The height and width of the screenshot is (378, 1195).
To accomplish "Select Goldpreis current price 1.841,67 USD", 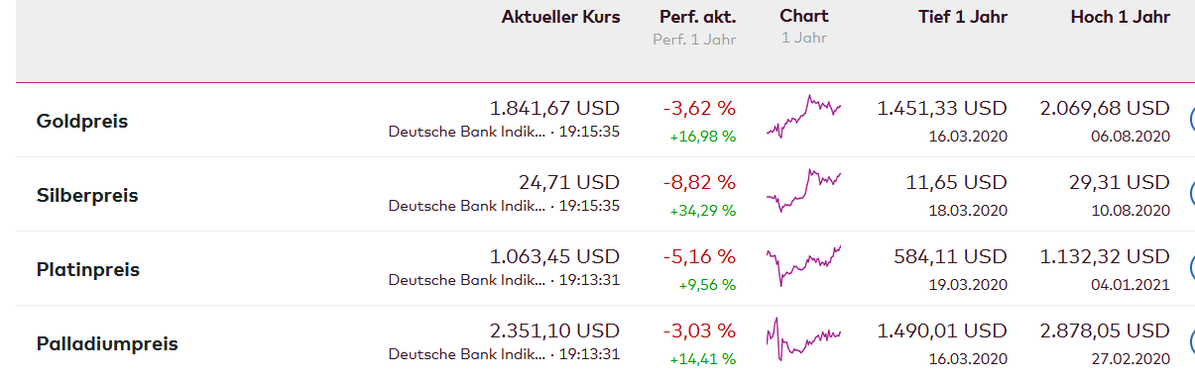I will 554,108.
